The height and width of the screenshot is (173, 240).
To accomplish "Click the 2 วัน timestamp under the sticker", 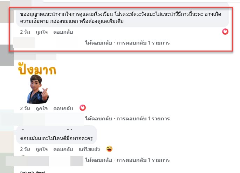I will pyautogui.click(x=25, y=108).
